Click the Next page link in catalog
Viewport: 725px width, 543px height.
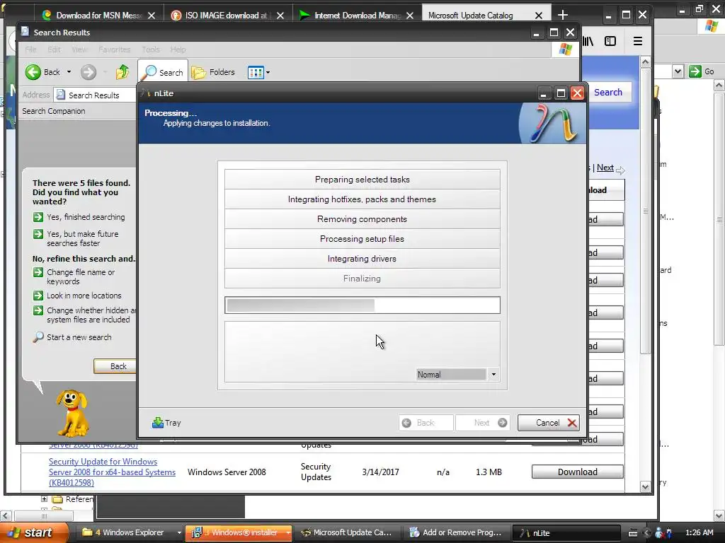click(x=605, y=168)
